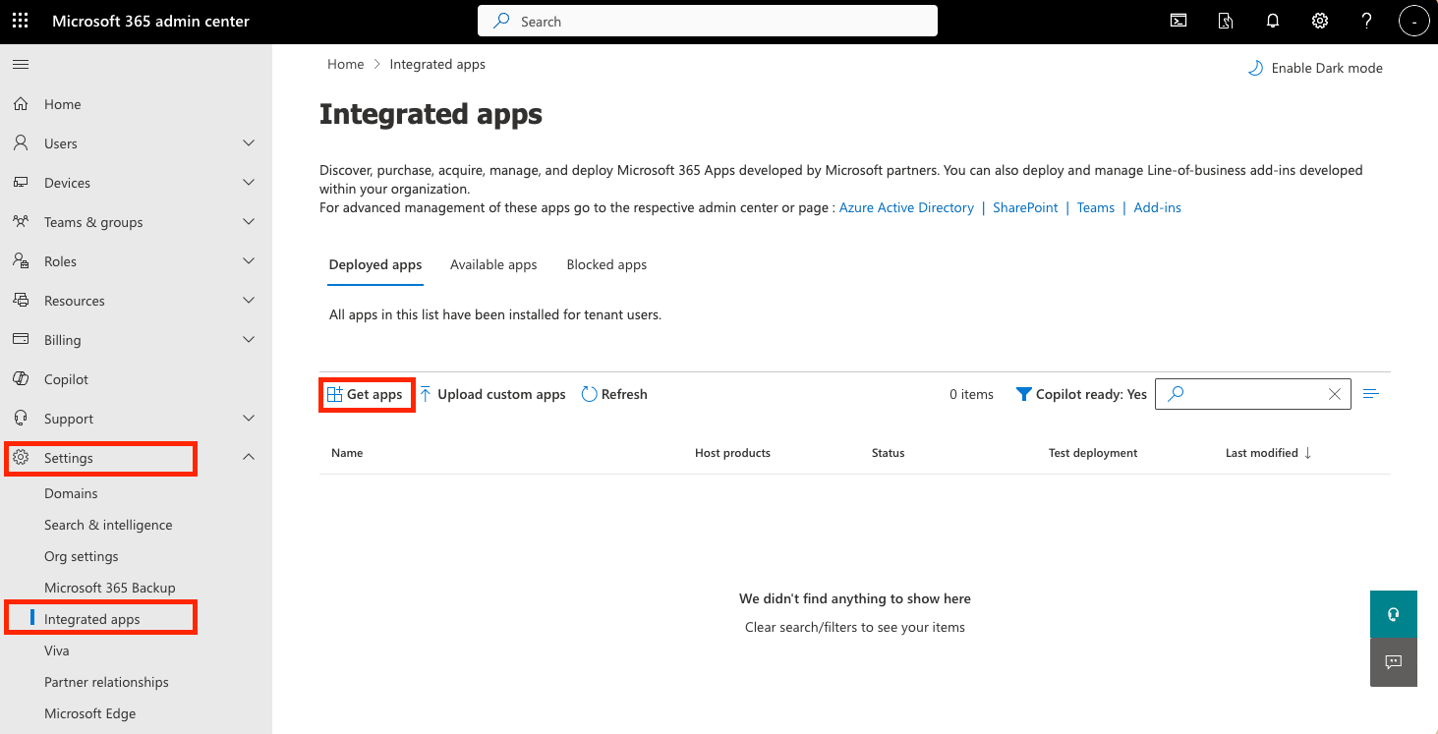
Task: Expand the Users navigation section
Action: pos(249,143)
